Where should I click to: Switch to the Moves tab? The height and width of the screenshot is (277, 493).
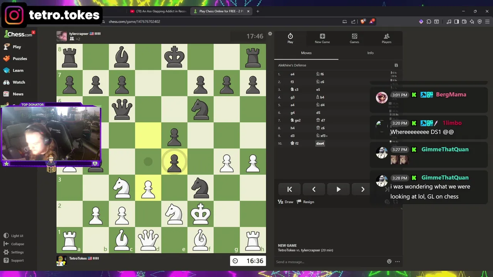(x=306, y=53)
